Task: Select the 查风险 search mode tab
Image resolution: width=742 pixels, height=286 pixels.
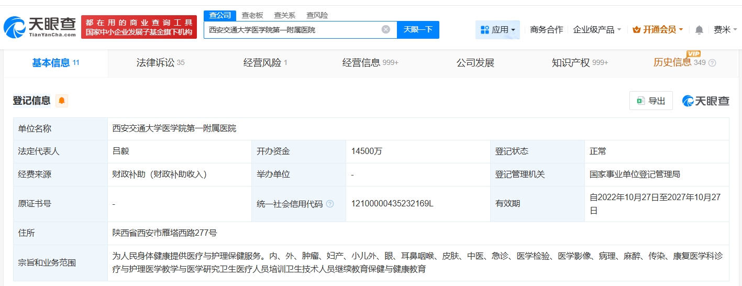Action: pos(317,15)
